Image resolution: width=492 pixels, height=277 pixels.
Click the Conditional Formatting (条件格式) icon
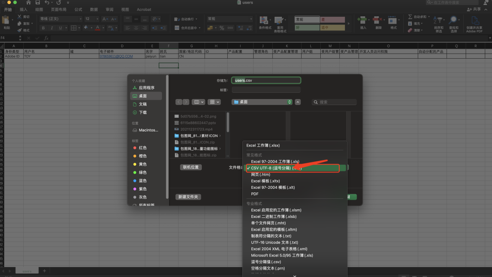click(x=264, y=20)
